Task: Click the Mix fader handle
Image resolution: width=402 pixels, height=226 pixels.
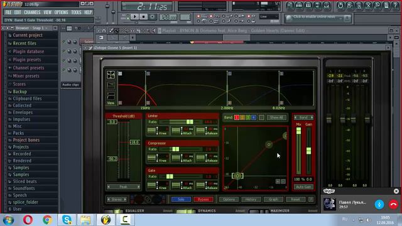Action: [x=299, y=131]
